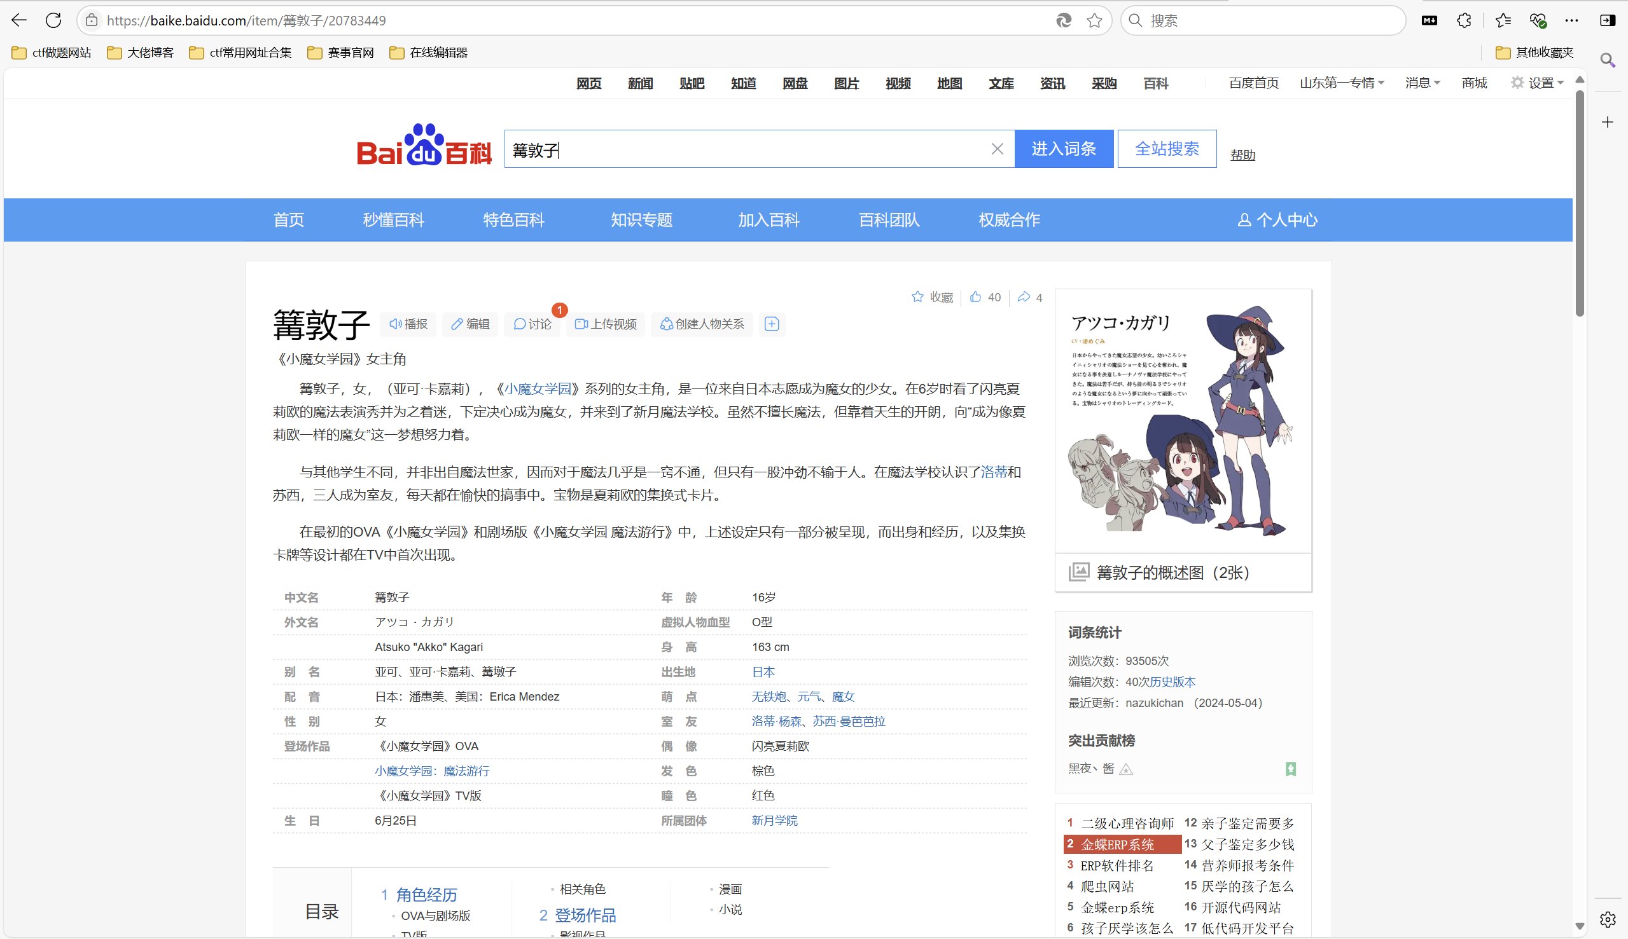Open the favorites list icon in toolbar

pos(1503,20)
